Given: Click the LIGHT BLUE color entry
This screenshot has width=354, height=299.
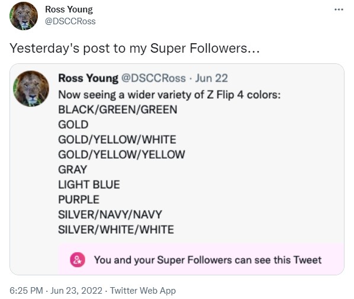Looking at the screenshot, I should 89,185.
